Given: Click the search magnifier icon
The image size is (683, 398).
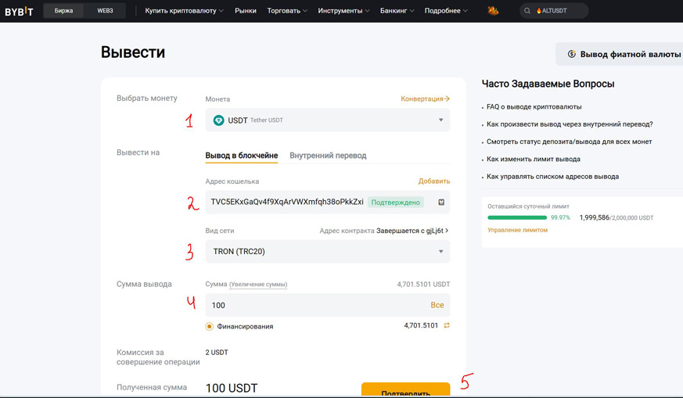Looking at the screenshot, I should point(527,11).
